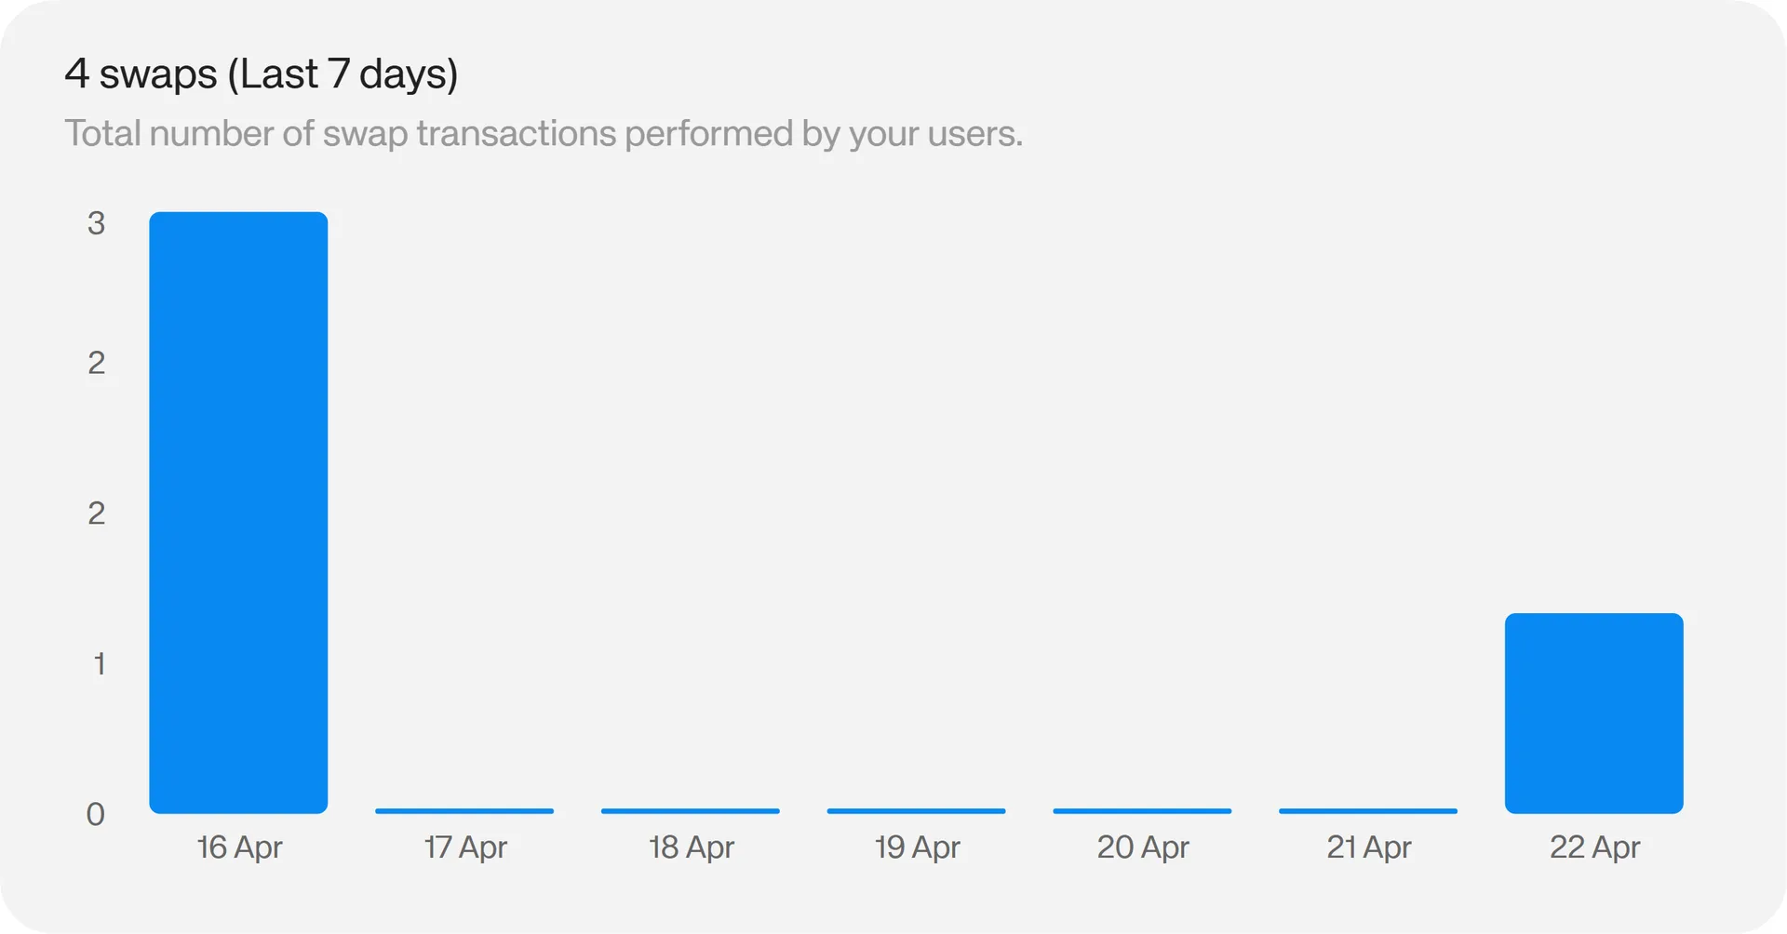Click the y-axis label 1

click(x=99, y=664)
